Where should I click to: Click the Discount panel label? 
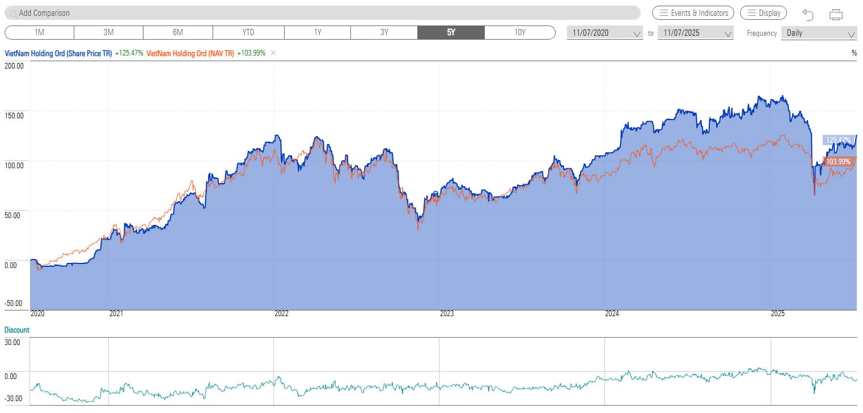(17, 330)
